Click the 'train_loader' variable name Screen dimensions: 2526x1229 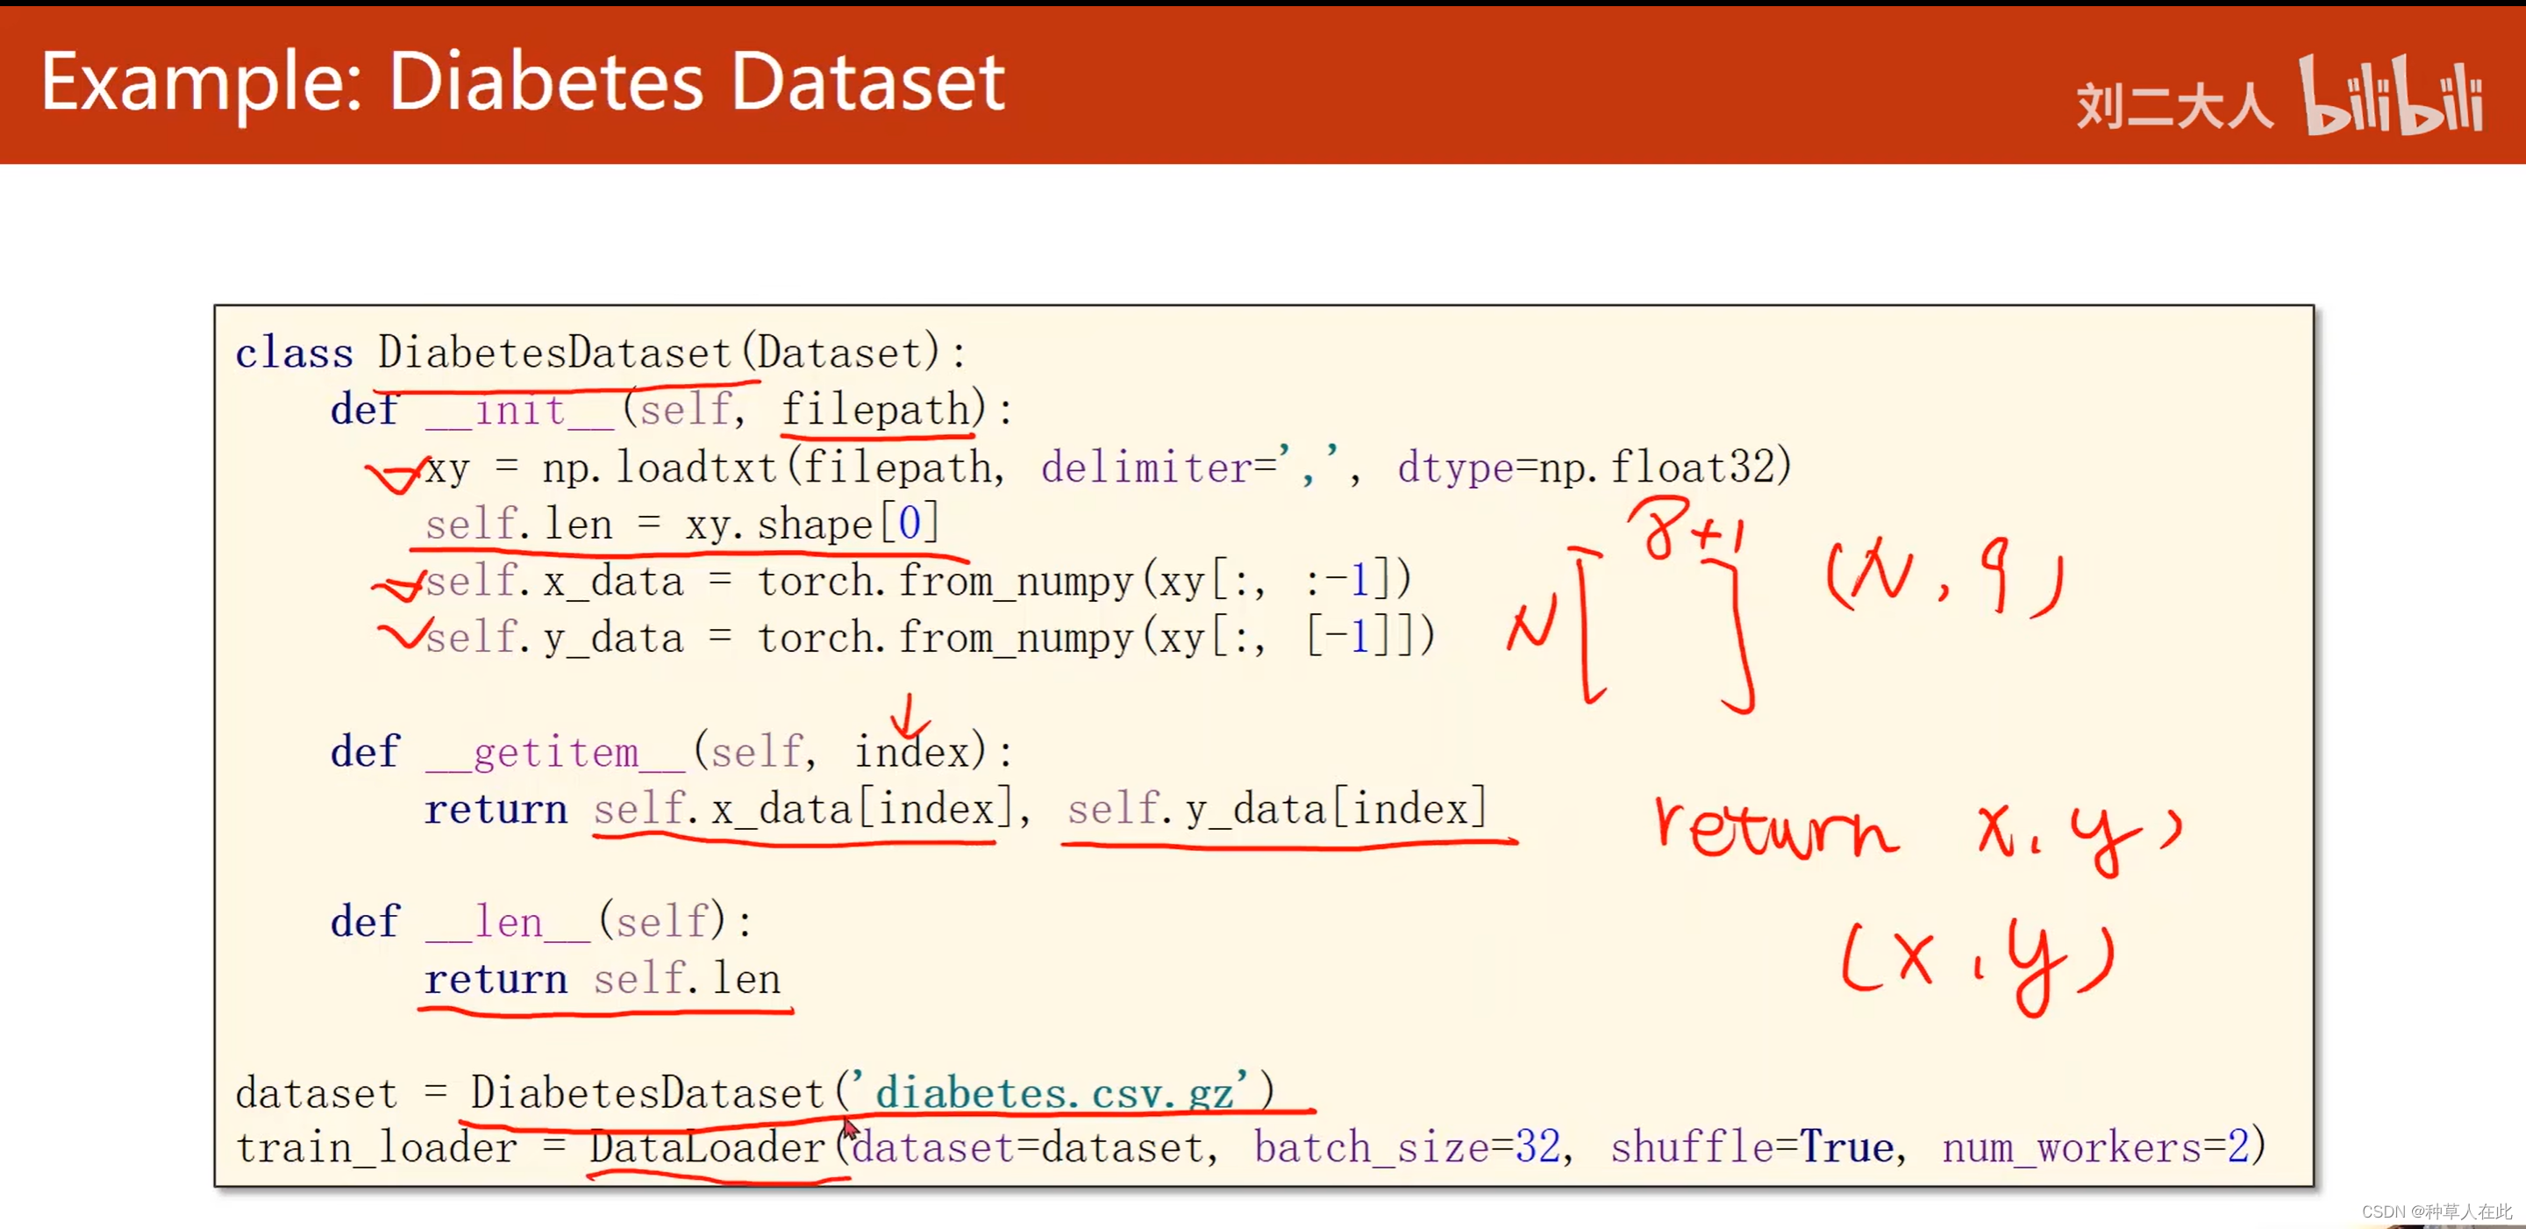376,1148
